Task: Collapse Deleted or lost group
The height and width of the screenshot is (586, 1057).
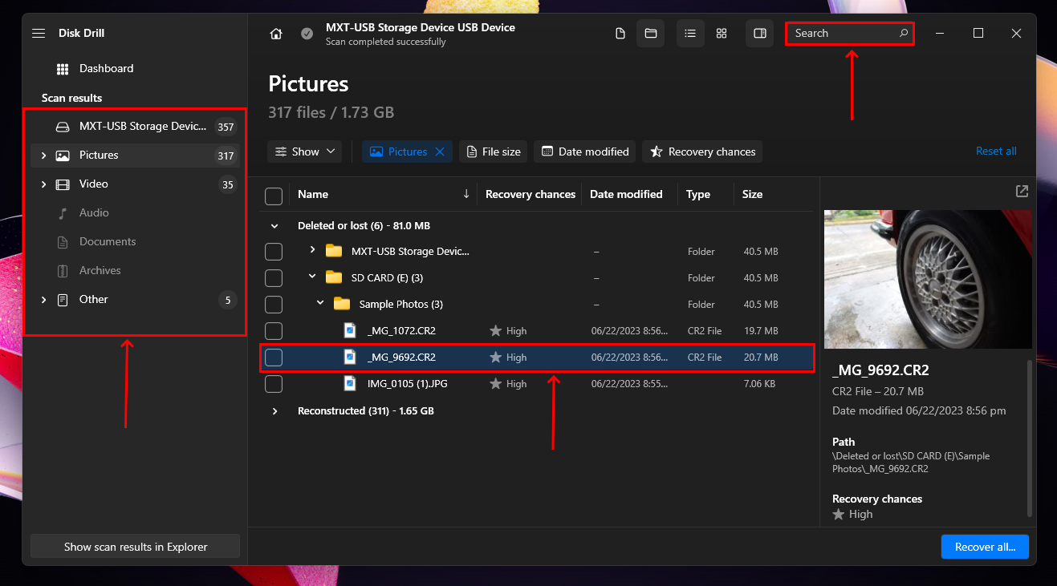Action: (x=274, y=226)
